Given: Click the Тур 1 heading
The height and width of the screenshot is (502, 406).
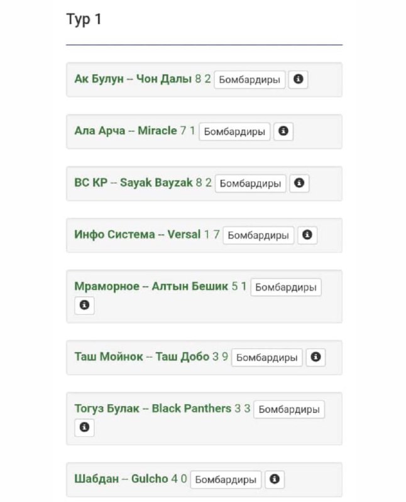Looking at the screenshot, I should pos(84,19).
